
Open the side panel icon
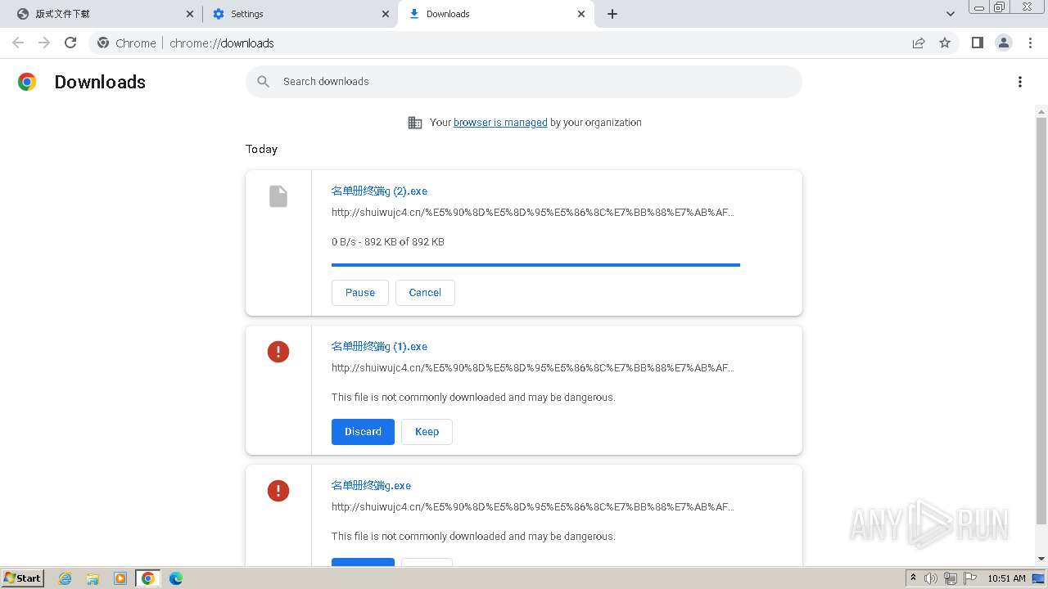coord(977,43)
